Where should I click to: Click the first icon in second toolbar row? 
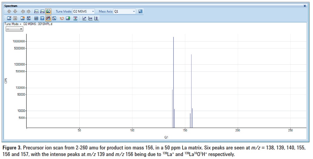pos(9,19)
